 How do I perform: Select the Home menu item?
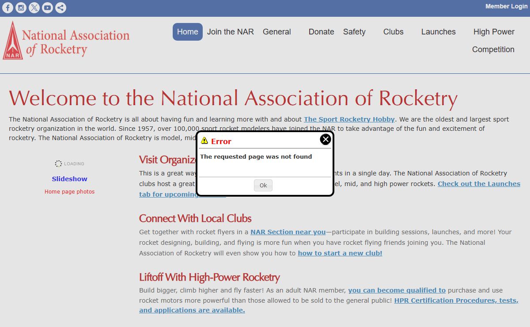[188, 32]
